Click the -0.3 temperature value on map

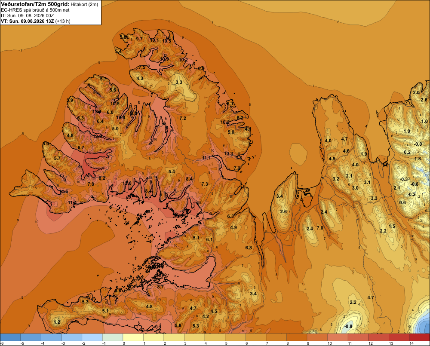404,179
